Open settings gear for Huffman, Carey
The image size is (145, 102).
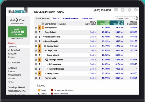(x=36, y=64)
